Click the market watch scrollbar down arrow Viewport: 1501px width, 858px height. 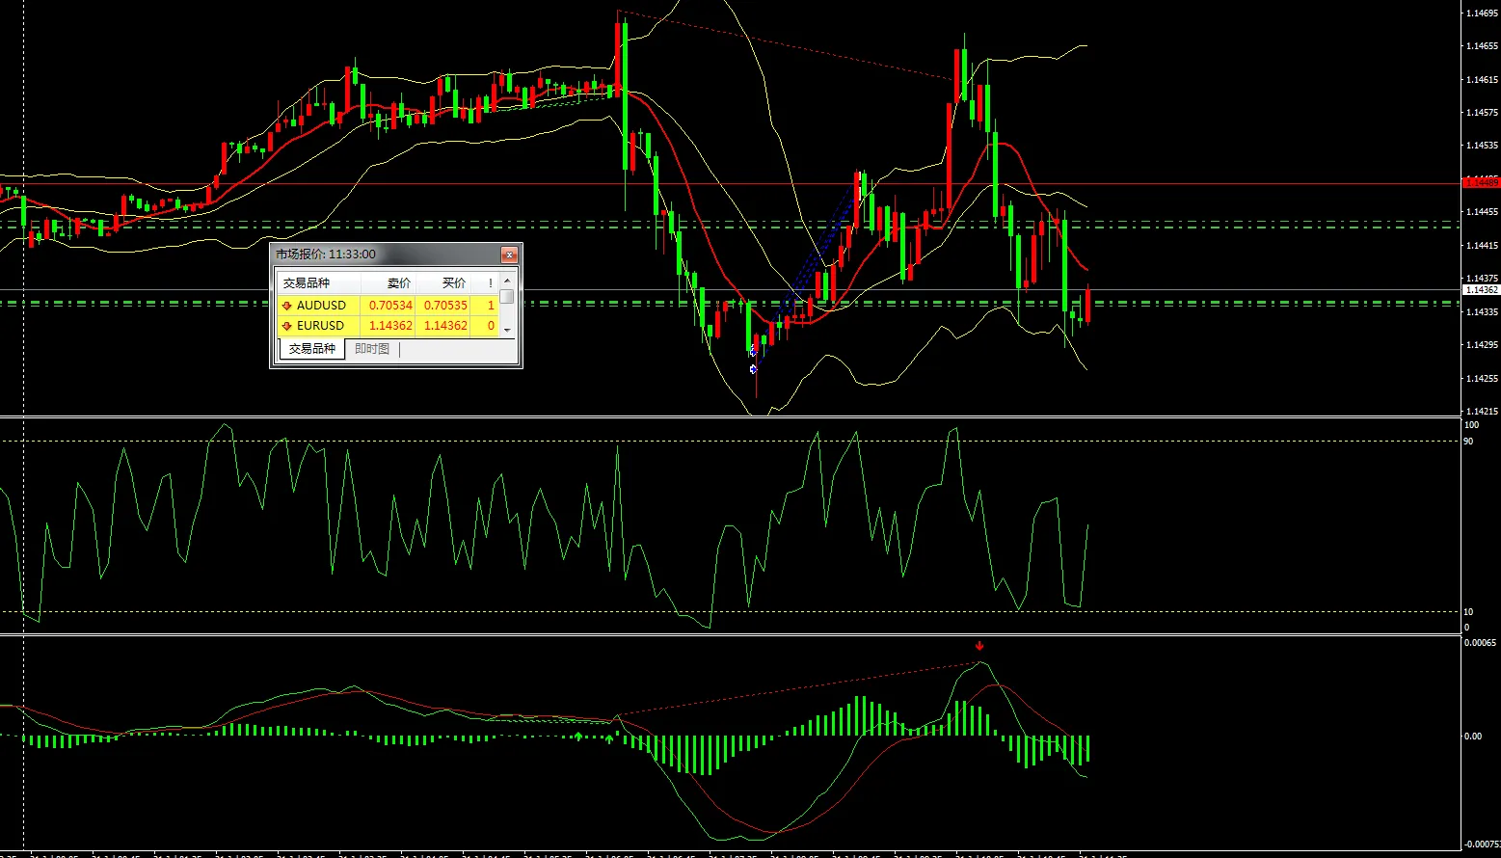[507, 330]
